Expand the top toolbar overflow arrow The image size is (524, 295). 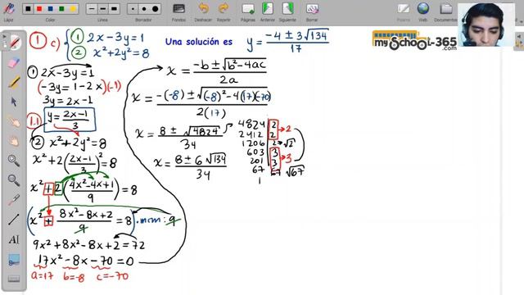pyautogui.click(x=521, y=21)
